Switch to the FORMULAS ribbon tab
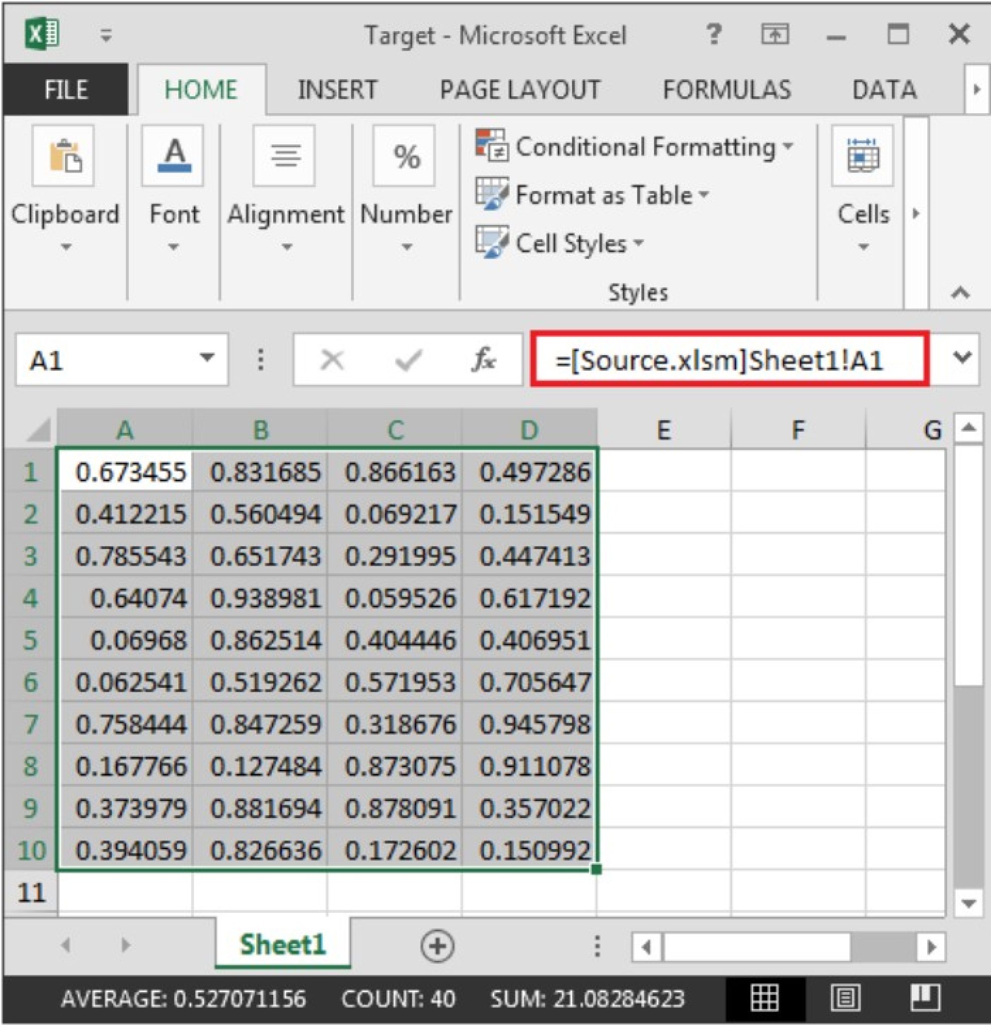Screen dimensions: 991x1026 (x=727, y=89)
